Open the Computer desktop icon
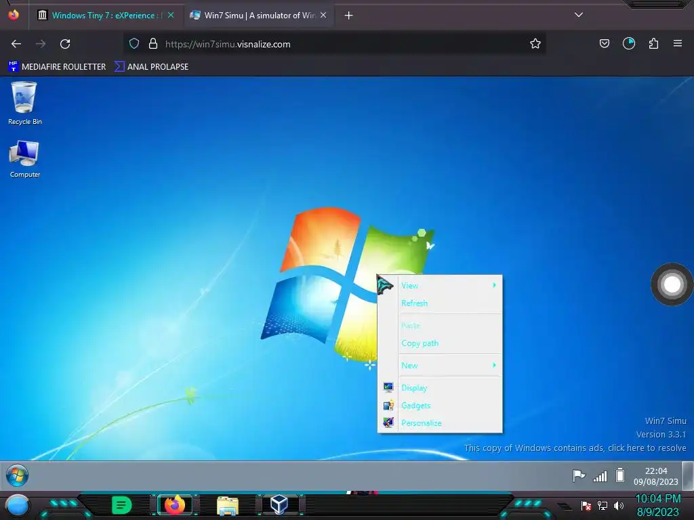The height and width of the screenshot is (520, 694). pos(24,159)
